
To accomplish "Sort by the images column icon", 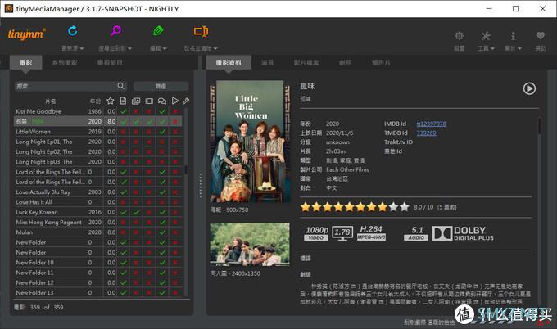I will [x=136, y=101].
